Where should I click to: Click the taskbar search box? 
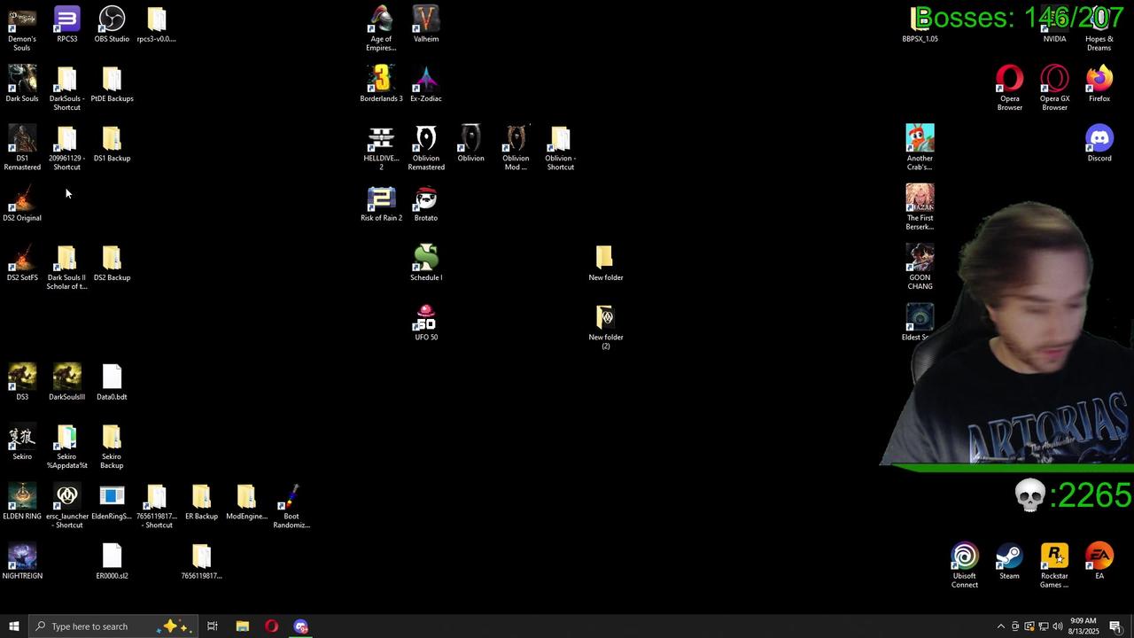(113, 626)
